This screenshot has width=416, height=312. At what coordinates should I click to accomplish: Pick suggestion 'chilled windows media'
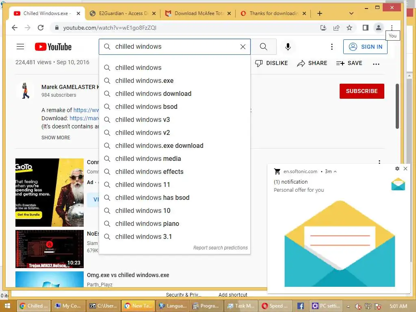pos(175,159)
